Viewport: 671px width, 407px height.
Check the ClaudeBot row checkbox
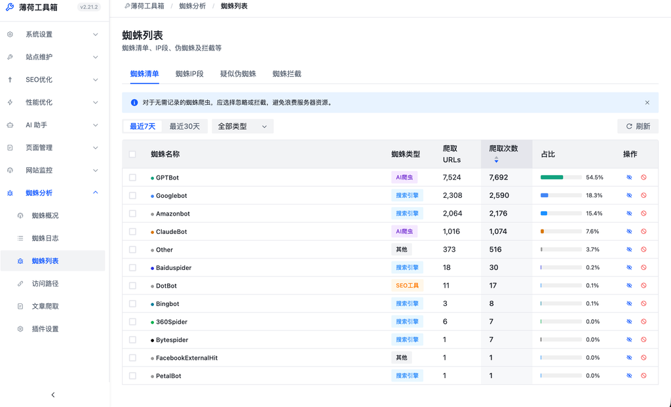pos(132,231)
